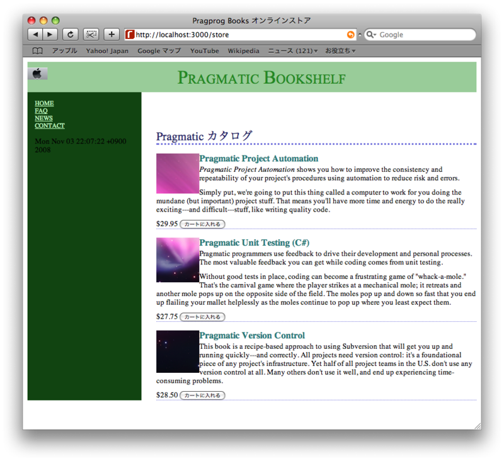
Task: Follow the FAQ link in the sidebar
Action: pyautogui.click(x=41, y=110)
